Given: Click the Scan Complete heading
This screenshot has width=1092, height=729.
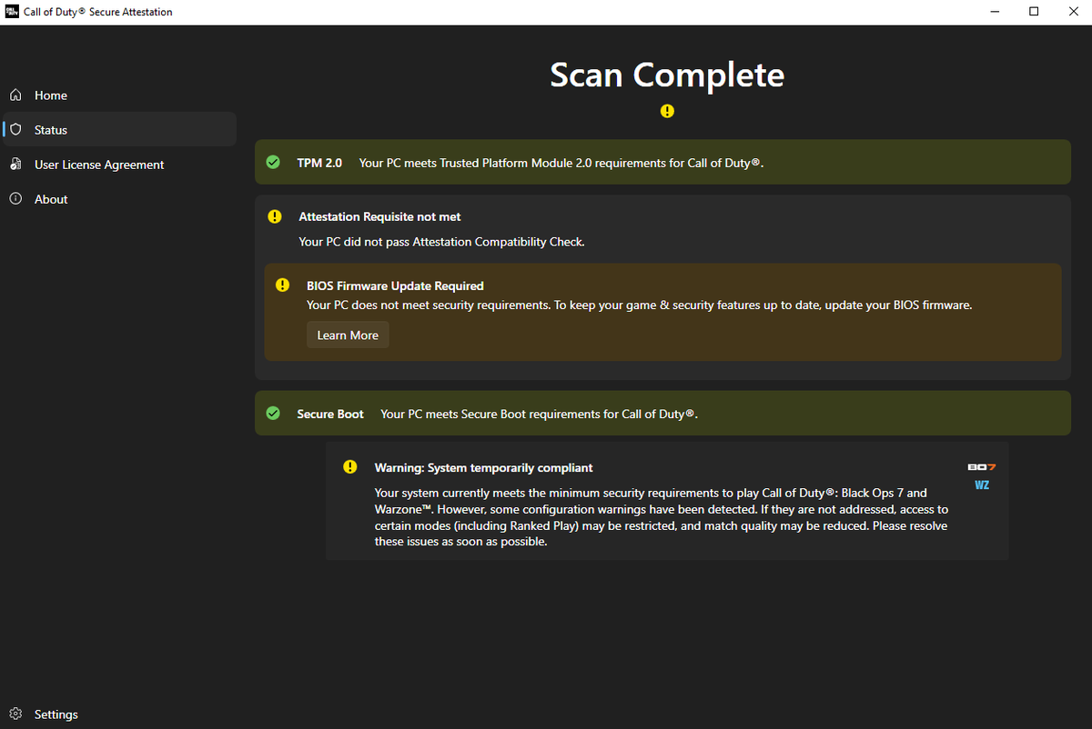Looking at the screenshot, I should 667,75.
